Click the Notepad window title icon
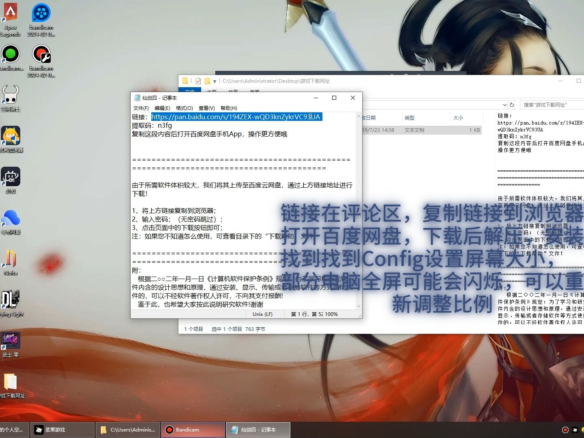Image resolution: width=584 pixels, height=438 pixels. tap(137, 98)
